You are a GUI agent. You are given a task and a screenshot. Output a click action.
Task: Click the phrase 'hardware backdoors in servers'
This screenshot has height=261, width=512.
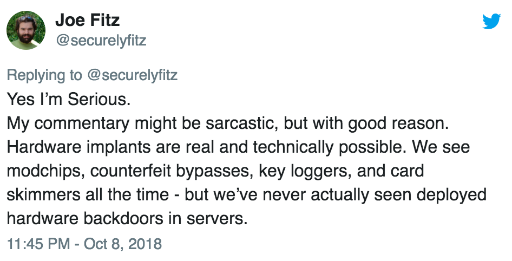127,219
